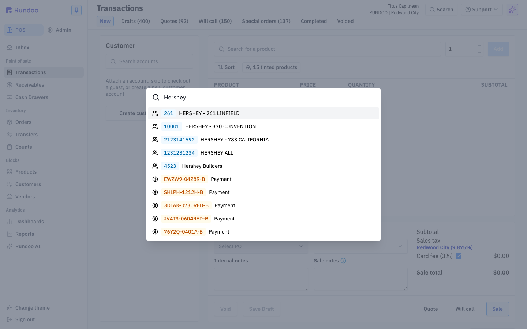Viewport: 527px width, 329px height.
Task: Click account icon beside 261 result
Action: pos(155,113)
